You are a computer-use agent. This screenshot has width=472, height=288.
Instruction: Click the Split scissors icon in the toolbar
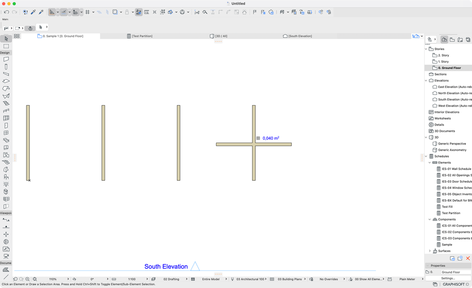pos(197,12)
